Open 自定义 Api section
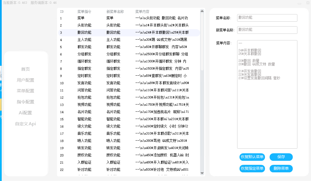The height and width of the screenshot is (181, 311). click(25, 124)
